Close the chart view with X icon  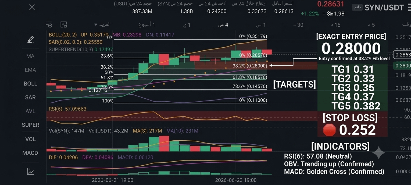pos(32,7)
